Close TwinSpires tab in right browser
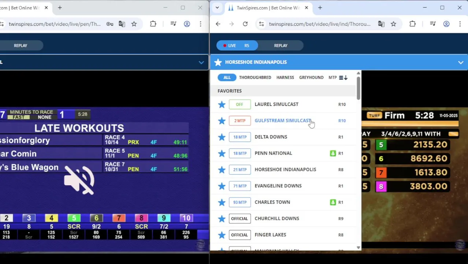Viewport: 468px width, 264px height. (307, 8)
